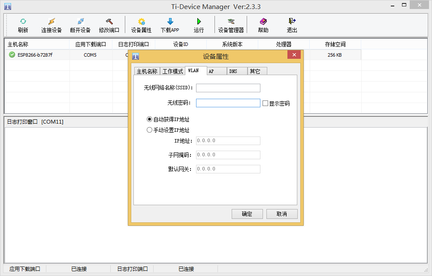Close the Ti-Device Manager main window
Image resolution: width=432 pixels, height=276 pixels.
[x=420, y=5]
